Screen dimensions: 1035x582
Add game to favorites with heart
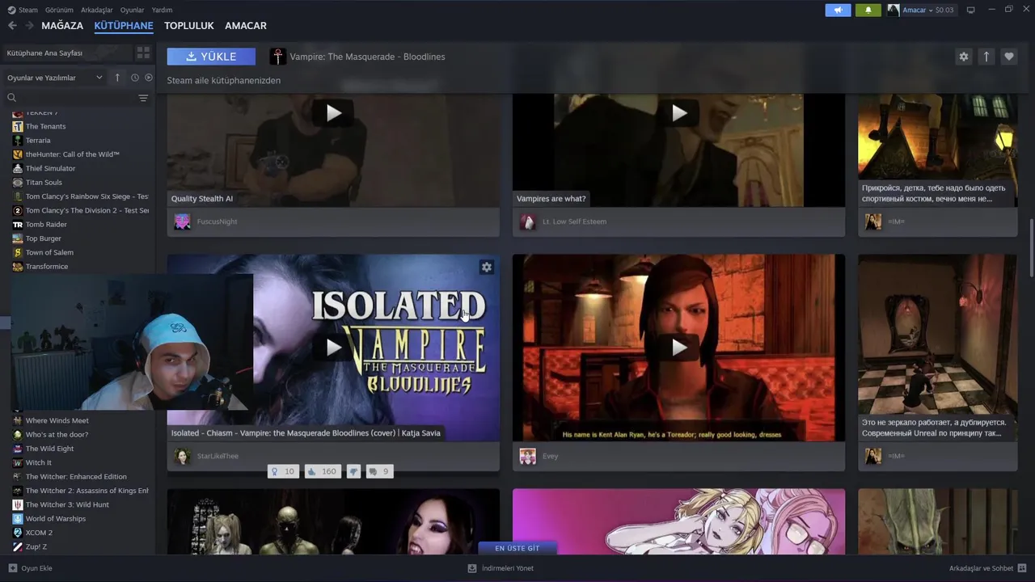tap(1008, 57)
